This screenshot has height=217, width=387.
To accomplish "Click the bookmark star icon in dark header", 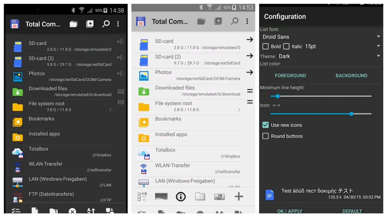I will tap(90, 24).
